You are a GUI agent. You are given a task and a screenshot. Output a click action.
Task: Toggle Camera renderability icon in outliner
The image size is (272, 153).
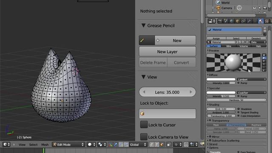tap(265, 8)
